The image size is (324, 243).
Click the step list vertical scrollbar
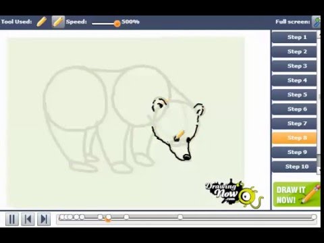319,103
